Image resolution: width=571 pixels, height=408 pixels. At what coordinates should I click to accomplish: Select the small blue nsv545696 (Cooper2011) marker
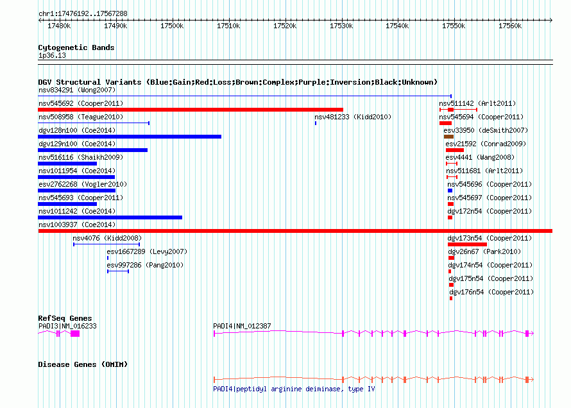[450, 191]
